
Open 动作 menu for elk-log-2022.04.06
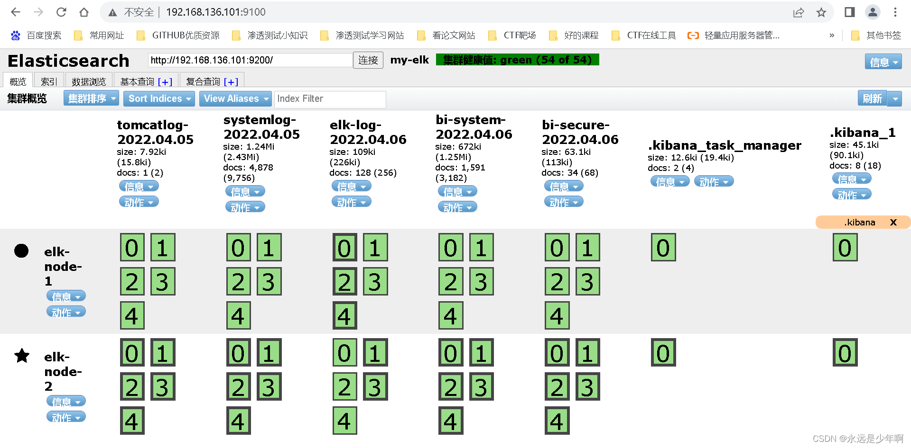pyautogui.click(x=352, y=202)
